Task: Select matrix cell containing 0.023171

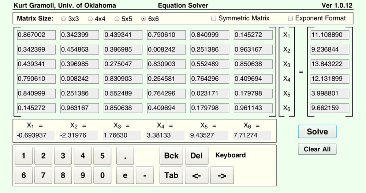Action: click(x=210, y=94)
